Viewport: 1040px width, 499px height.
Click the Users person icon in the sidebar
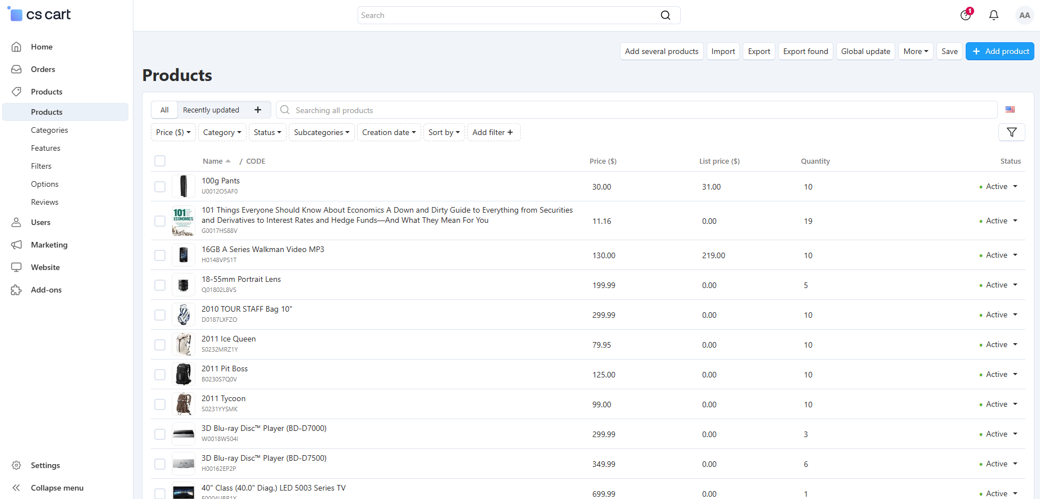(x=17, y=222)
